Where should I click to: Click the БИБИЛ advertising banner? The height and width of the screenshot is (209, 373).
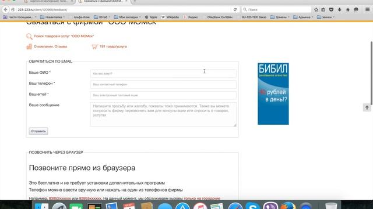273,93
